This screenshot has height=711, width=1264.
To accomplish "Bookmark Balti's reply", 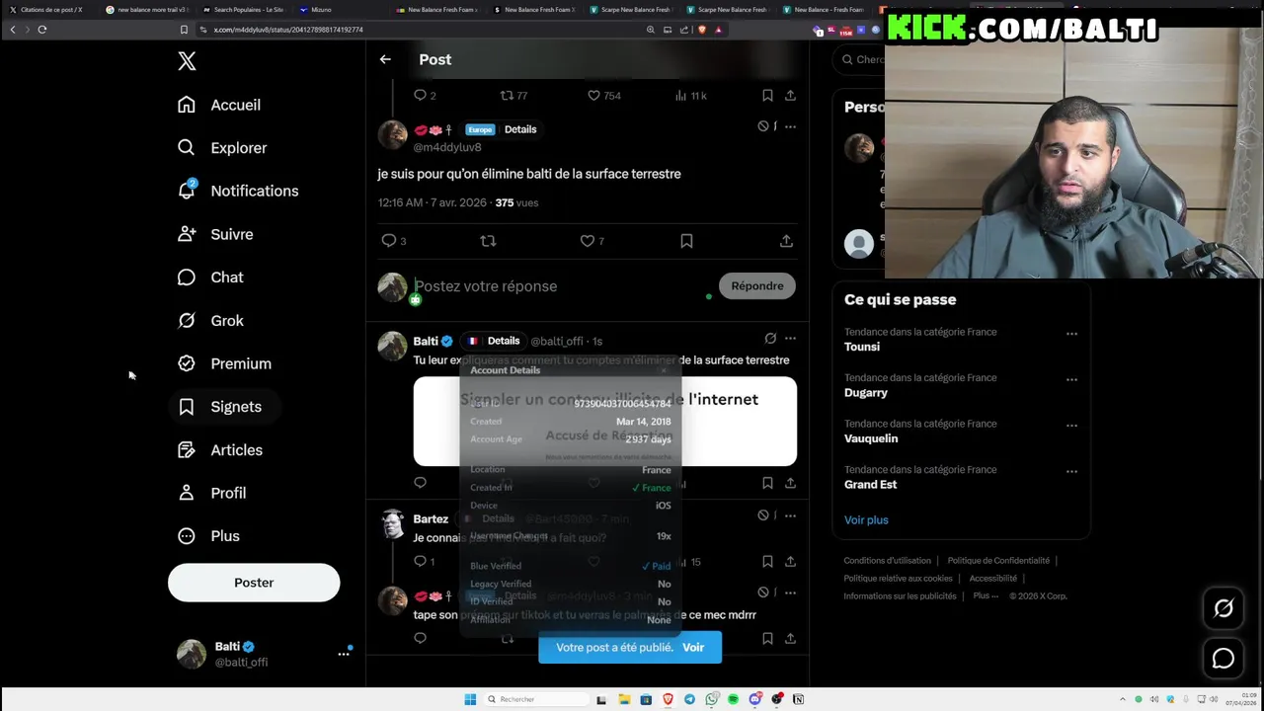I will (767, 483).
